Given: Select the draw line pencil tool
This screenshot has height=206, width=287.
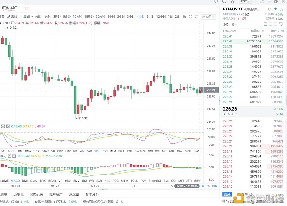Looking at the screenshot, I should [x=12, y=17].
